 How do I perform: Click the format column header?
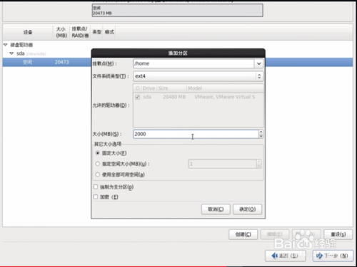(x=109, y=32)
